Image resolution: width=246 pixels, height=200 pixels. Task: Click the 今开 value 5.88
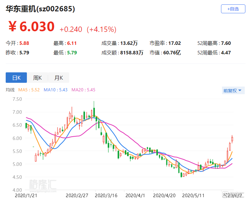[x=24, y=43]
